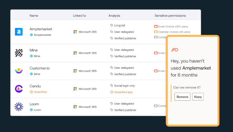Click the Loom app logo icon
The height and width of the screenshot is (132, 233).
pos(19,107)
